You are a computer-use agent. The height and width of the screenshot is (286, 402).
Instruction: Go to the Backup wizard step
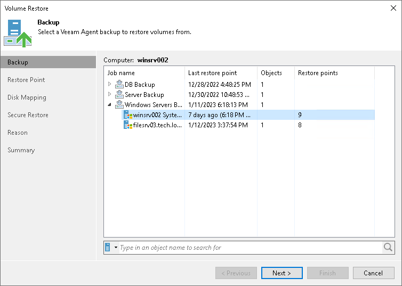click(x=48, y=62)
